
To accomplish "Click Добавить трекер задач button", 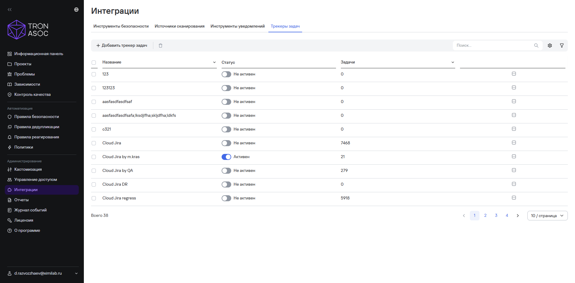I will (x=122, y=46).
